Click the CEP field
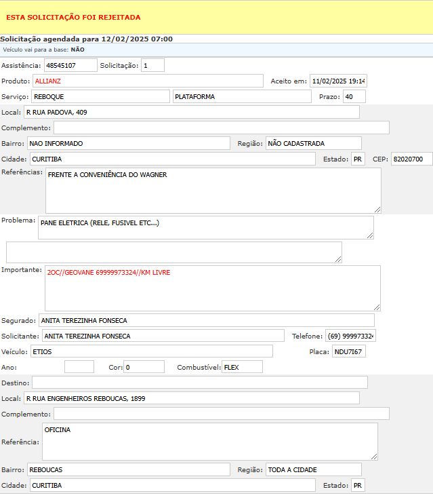The image size is (433, 502). pos(411,159)
